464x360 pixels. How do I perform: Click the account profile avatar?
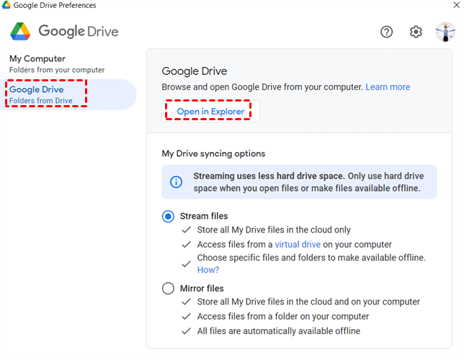pos(445,32)
